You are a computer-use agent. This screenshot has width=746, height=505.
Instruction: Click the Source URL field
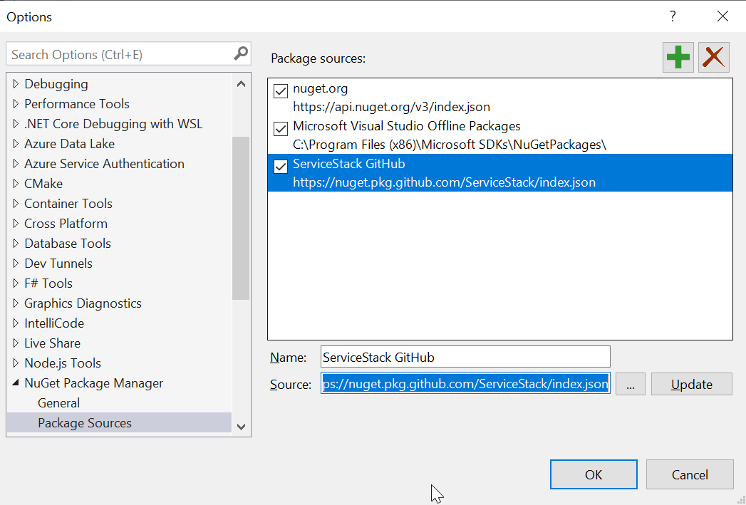(465, 383)
